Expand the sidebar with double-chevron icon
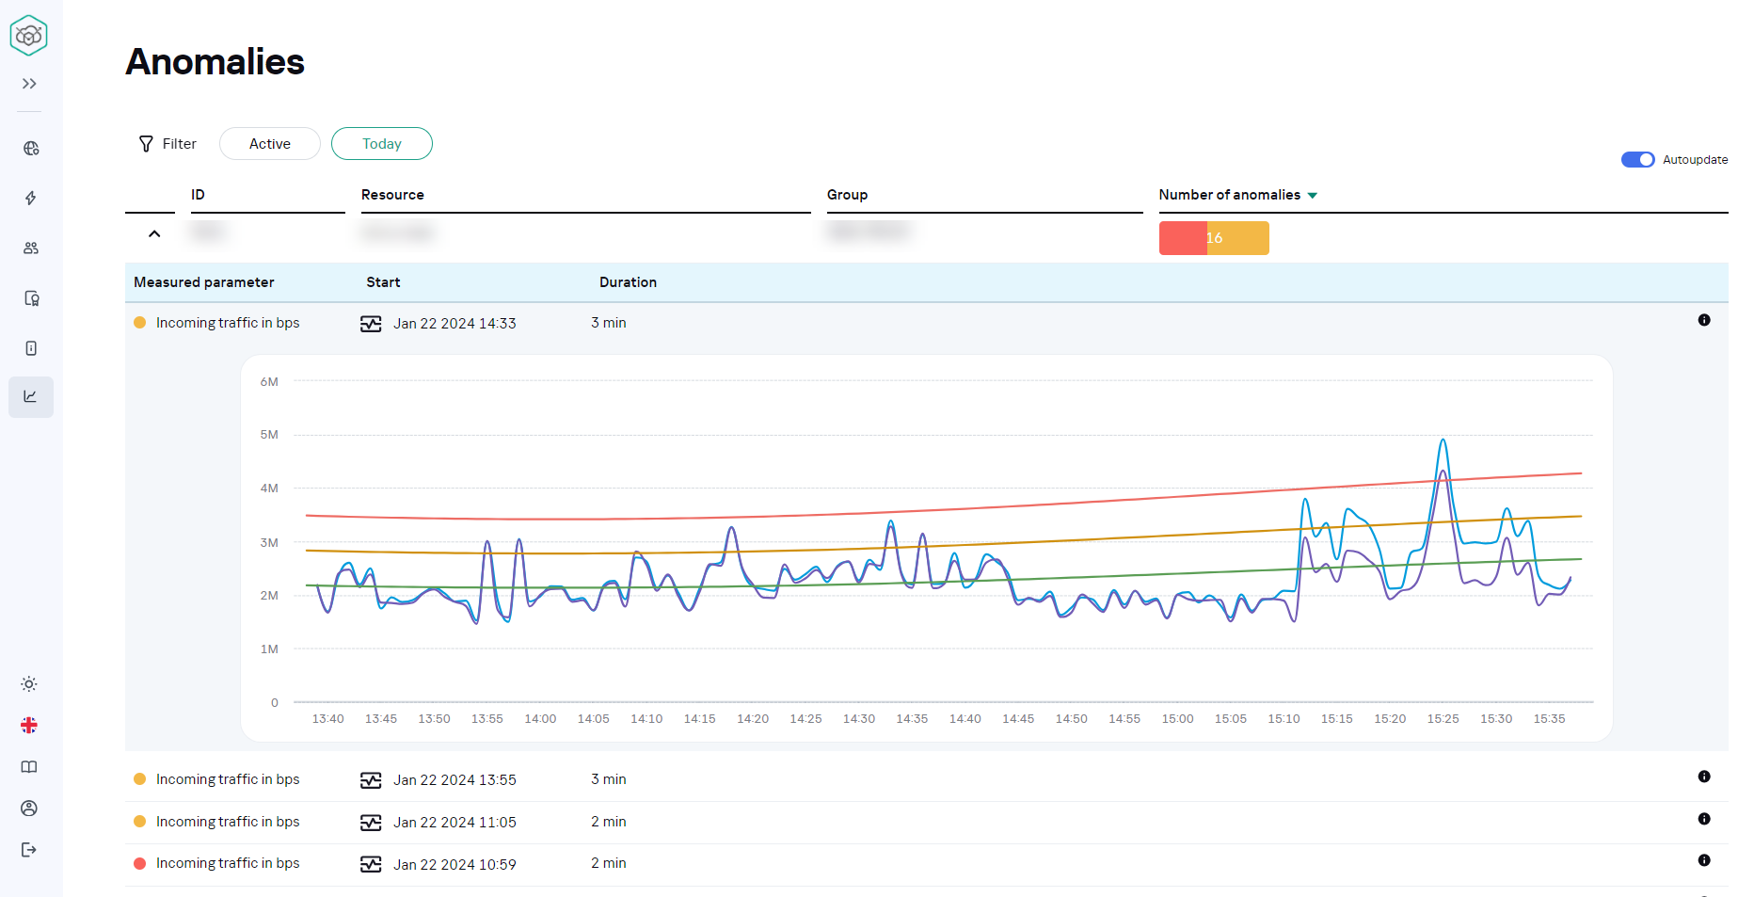Image resolution: width=1754 pixels, height=897 pixels. tap(29, 84)
